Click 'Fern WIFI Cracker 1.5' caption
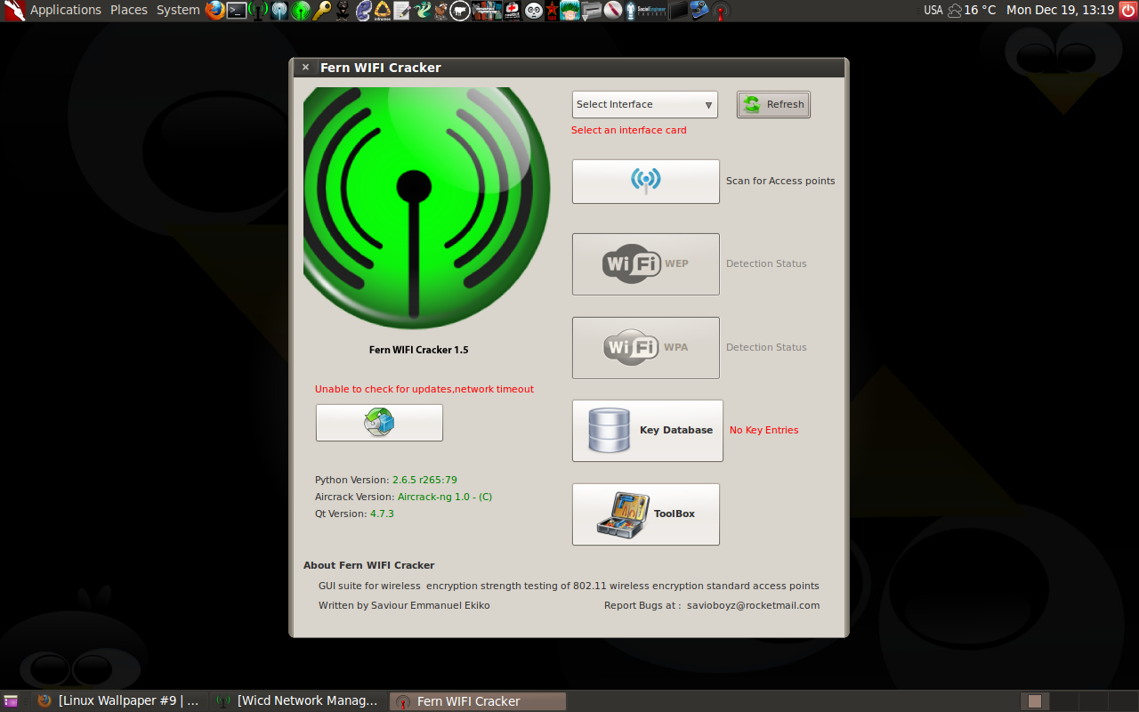The width and height of the screenshot is (1139, 712). (418, 350)
